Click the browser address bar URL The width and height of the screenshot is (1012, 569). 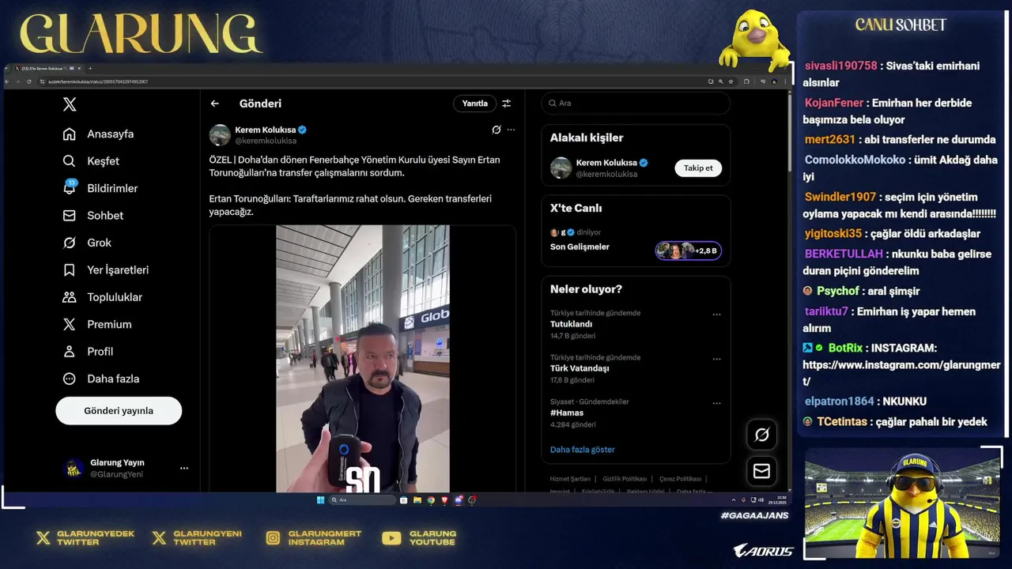98,81
